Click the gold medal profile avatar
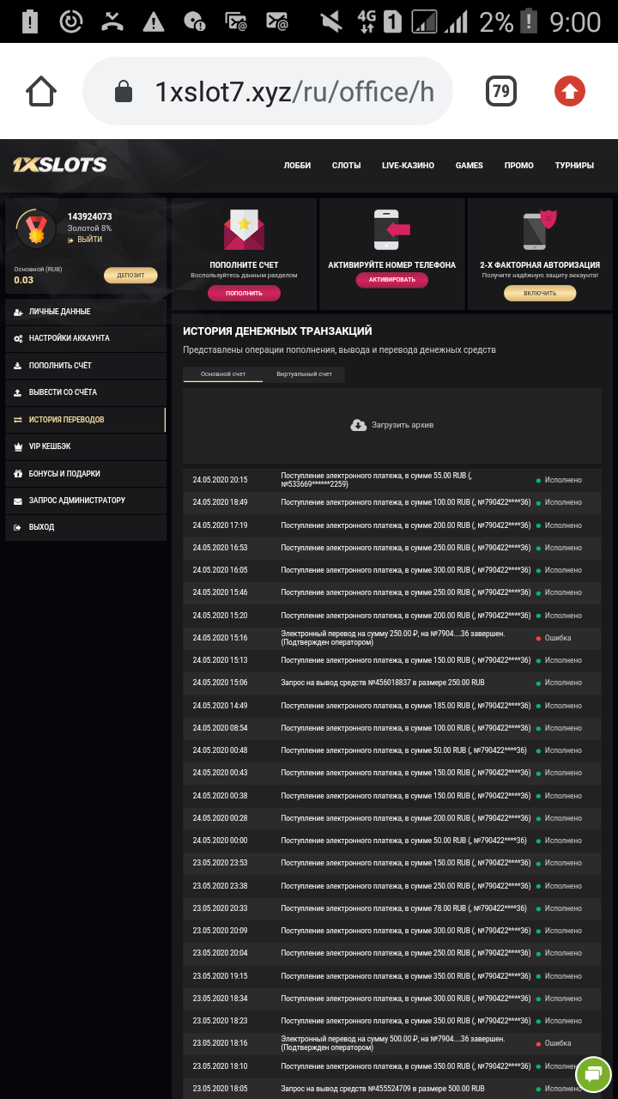The image size is (618, 1099). 36,228
